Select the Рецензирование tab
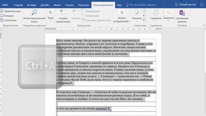206x116 pixels. 103,5
